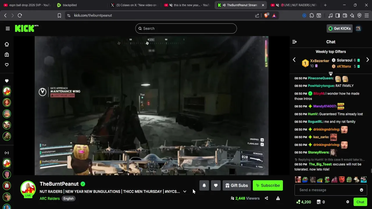
Task: Show previous top gifters with left arrow
Action: click(294, 60)
